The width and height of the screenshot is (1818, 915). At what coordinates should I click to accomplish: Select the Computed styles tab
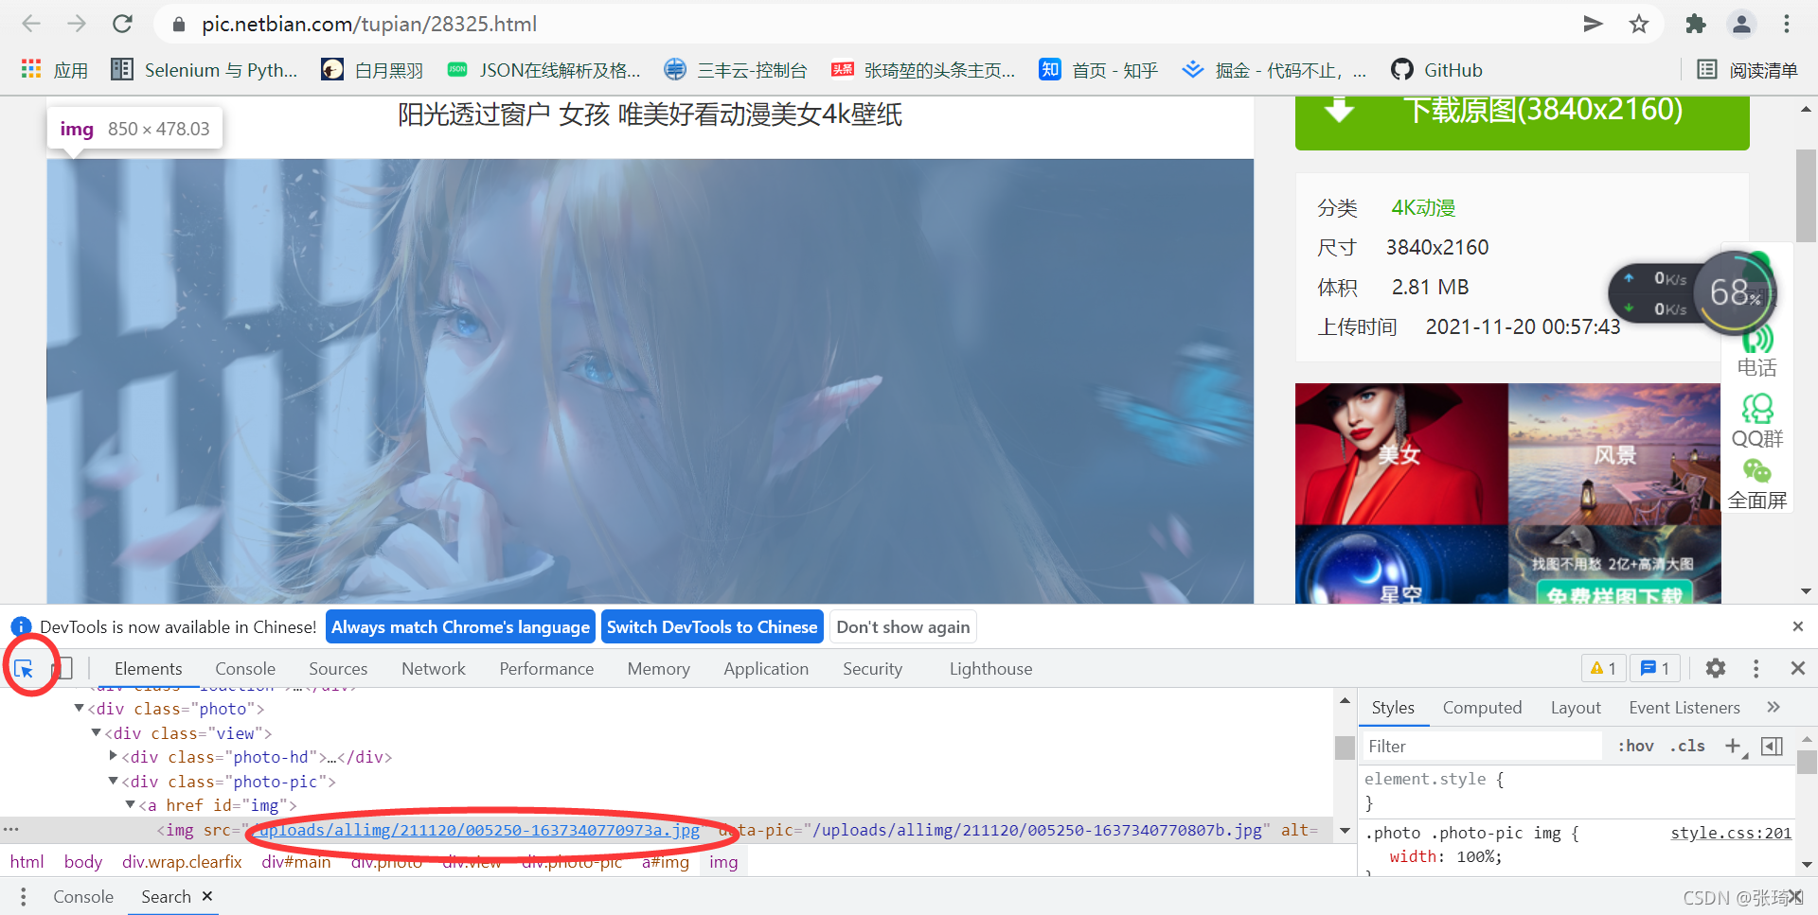1482,708
